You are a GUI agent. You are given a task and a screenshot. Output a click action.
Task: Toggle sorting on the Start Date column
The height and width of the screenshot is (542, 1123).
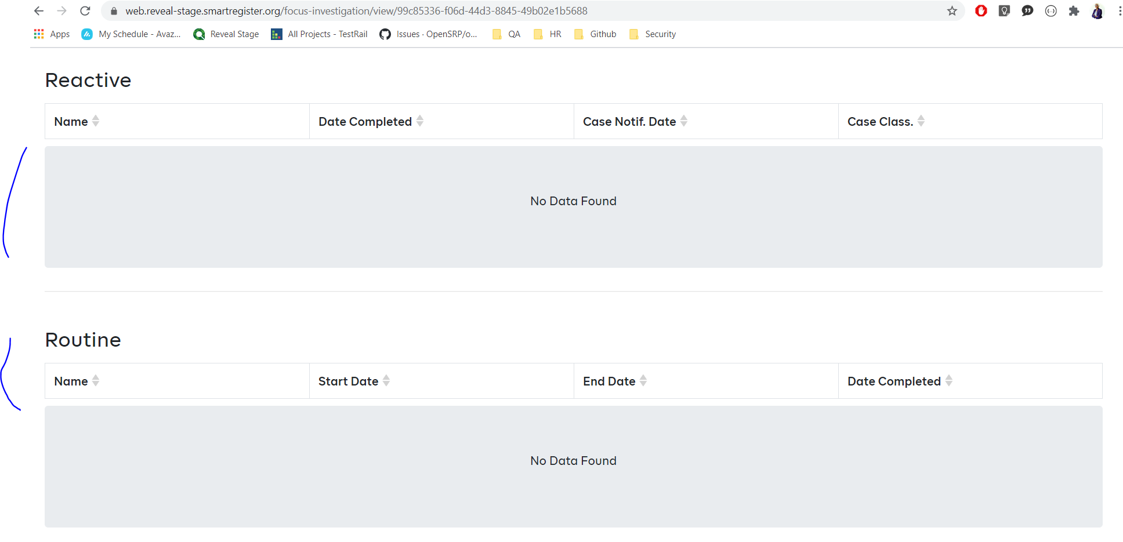point(387,381)
